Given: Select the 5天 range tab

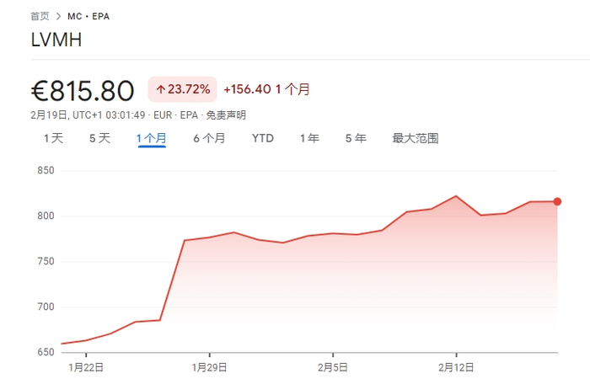Looking at the screenshot, I should (x=99, y=138).
